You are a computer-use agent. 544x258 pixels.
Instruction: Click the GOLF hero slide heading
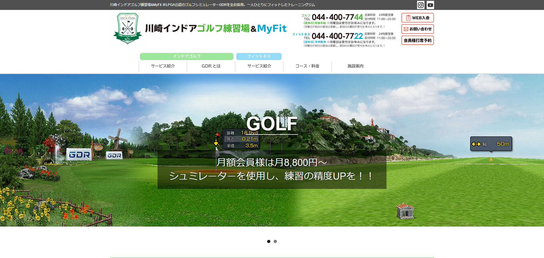pos(272,124)
